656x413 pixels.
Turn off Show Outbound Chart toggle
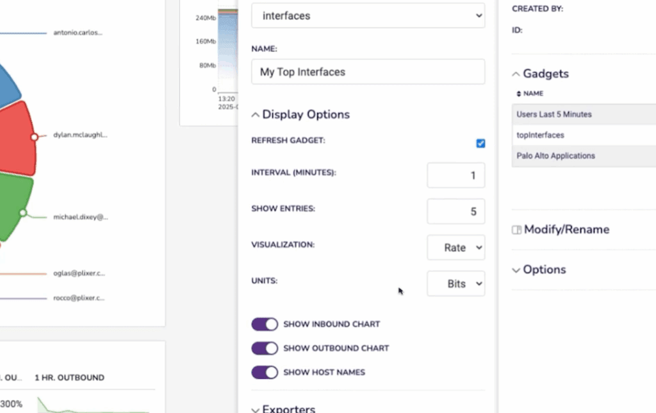[x=265, y=348]
